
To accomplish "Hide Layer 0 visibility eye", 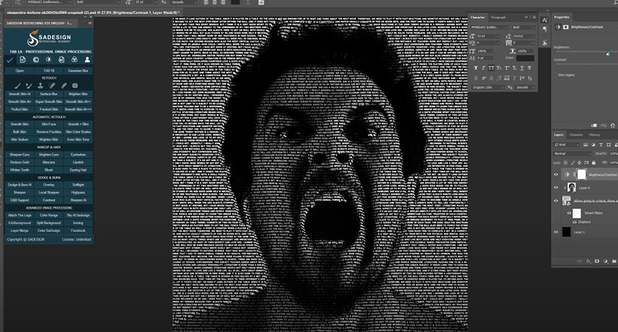I will (556, 188).
